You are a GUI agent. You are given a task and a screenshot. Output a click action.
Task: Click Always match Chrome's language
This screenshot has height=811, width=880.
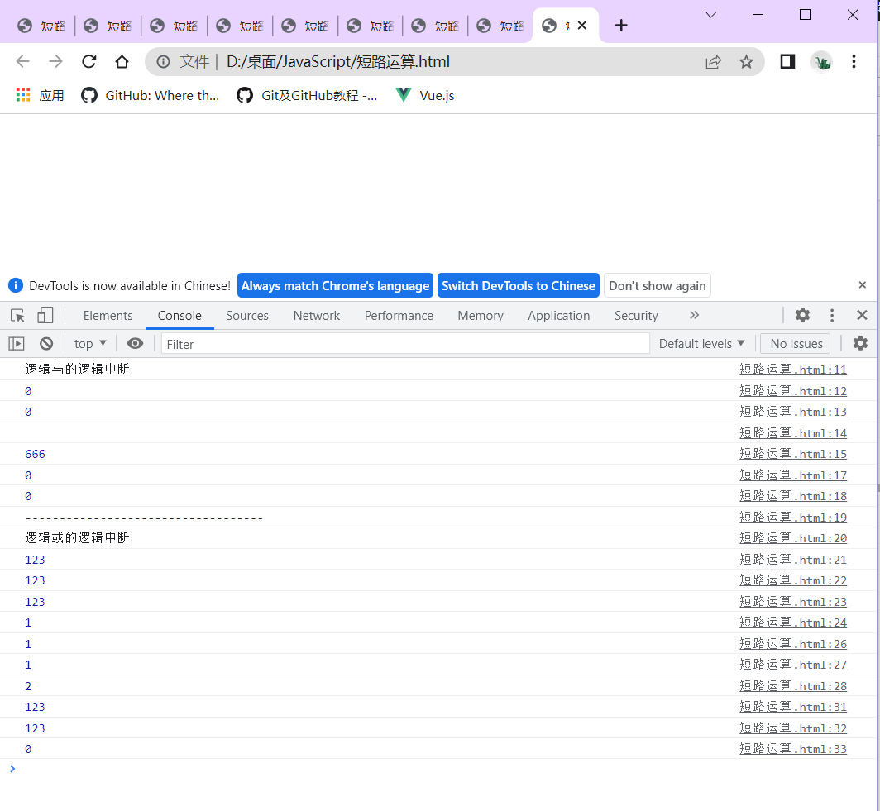(x=335, y=286)
